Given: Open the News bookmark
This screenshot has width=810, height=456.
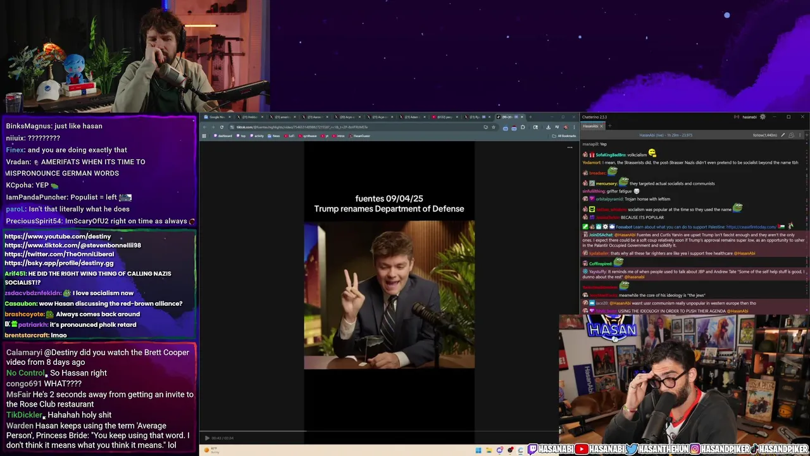Looking at the screenshot, I should coord(274,136).
